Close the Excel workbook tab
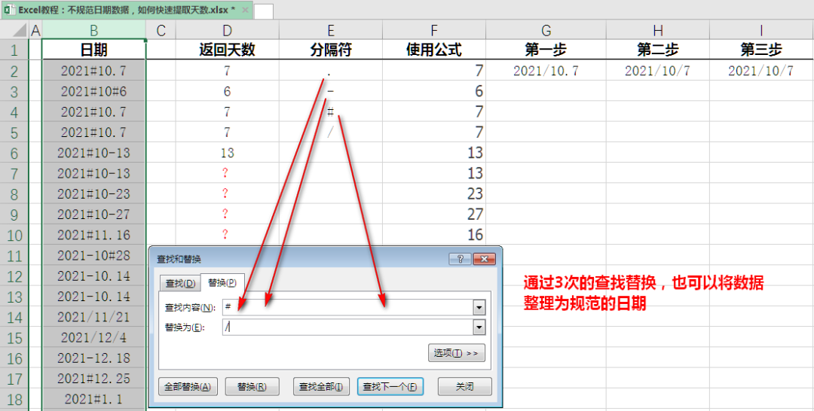This screenshot has width=814, height=411. [245, 10]
